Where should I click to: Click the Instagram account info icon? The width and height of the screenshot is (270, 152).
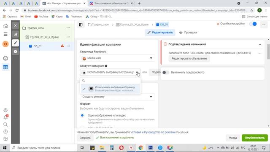coord(106,66)
